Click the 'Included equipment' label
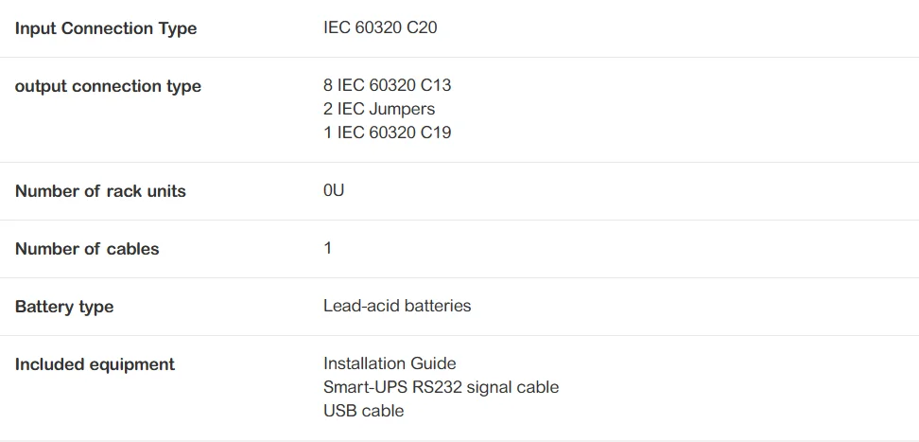The width and height of the screenshot is (919, 442). (95, 364)
